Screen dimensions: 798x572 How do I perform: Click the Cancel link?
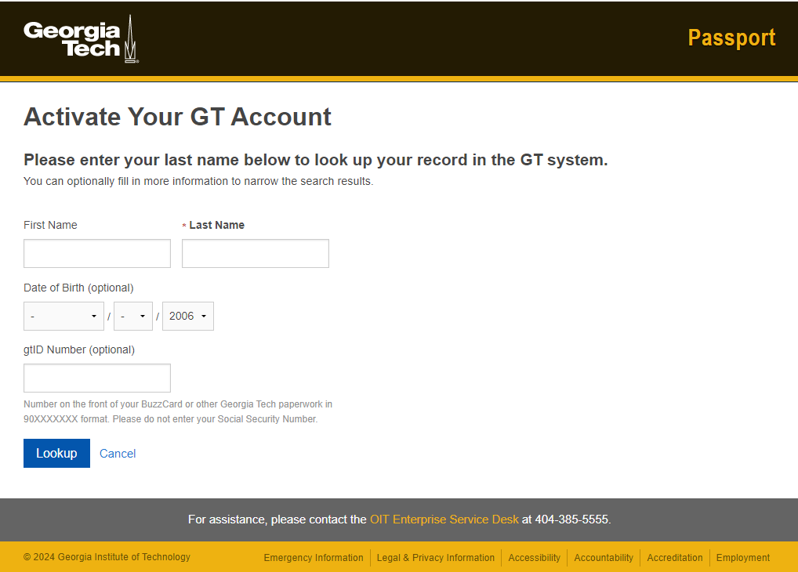pyautogui.click(x=118, y=454)
